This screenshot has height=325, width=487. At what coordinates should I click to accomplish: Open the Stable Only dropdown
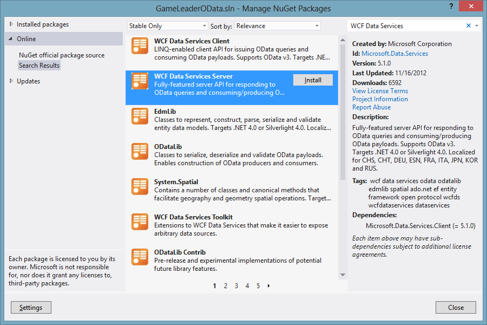pos(168,26)
